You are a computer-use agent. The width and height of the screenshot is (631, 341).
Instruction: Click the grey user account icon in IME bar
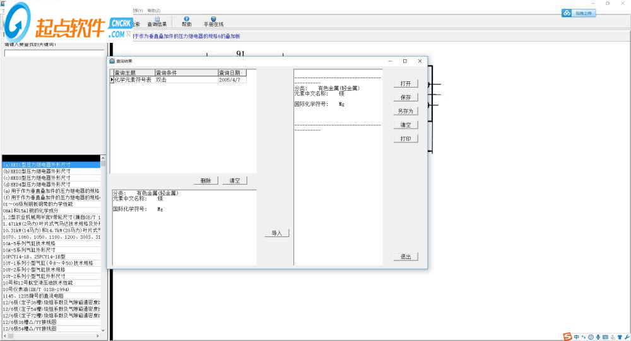click(x=613, y=337)
